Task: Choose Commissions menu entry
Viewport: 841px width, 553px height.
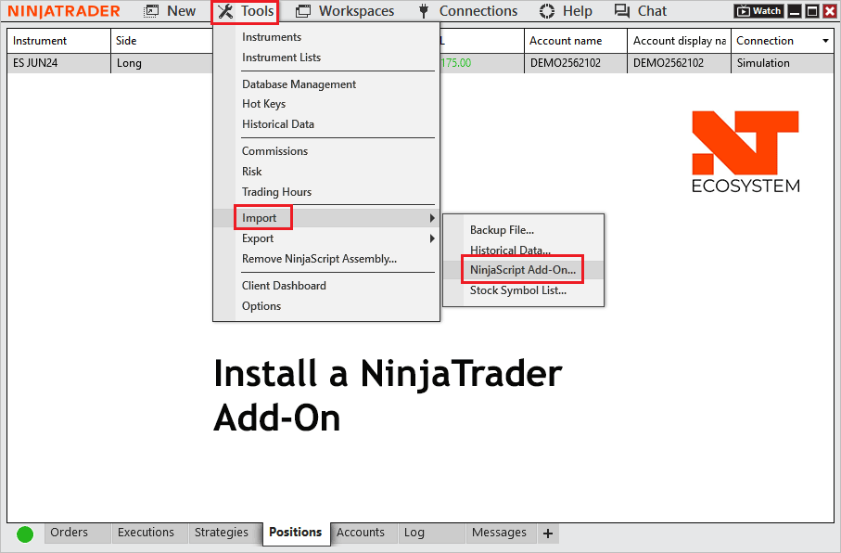Action: tap(274, 151)
